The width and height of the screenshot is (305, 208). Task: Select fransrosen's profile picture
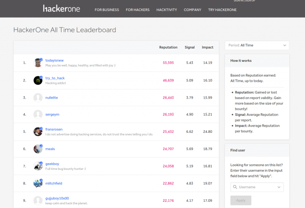(x=38, y=132)
